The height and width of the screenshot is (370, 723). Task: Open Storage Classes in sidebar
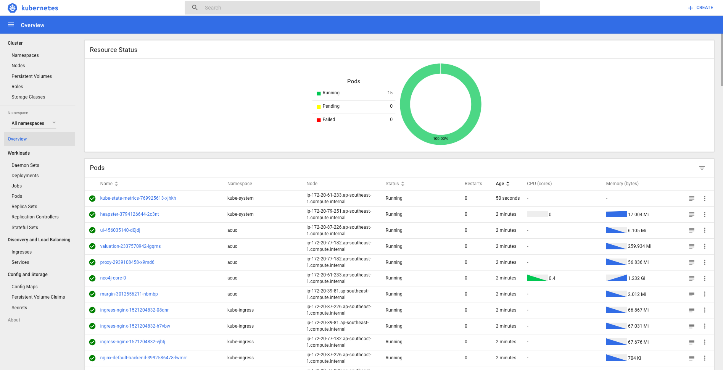(28, 97)
